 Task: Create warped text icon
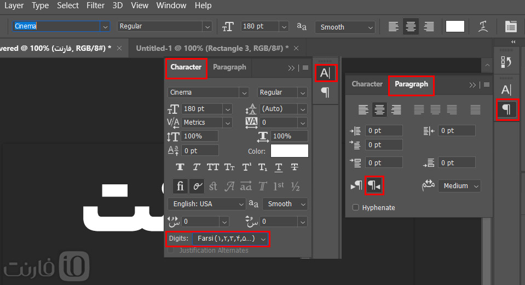click(483, 26)
